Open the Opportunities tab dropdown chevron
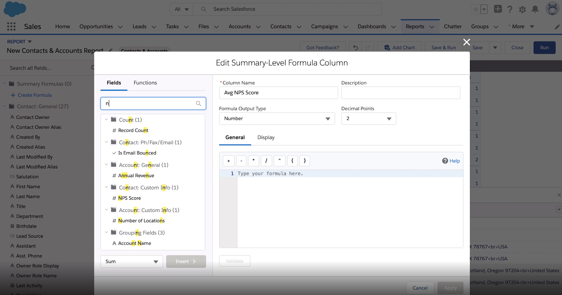Image resolution: width=562 pixels, height=295 pixels. click(120, 27)
